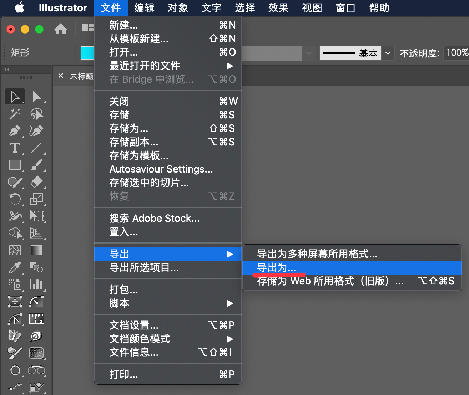Open the 选择 menu

(x=245, y=8)
